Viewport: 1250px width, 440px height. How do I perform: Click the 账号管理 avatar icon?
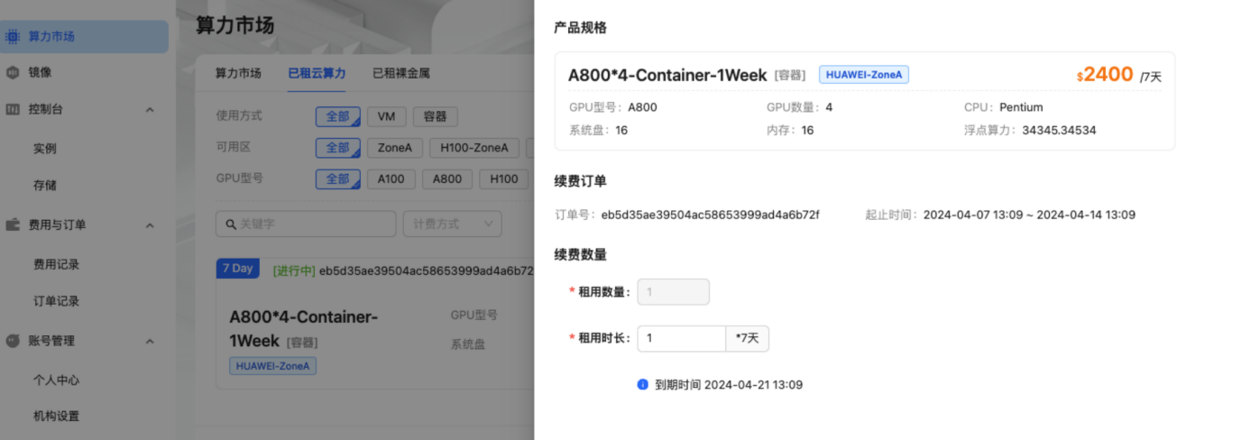coord(13,341)
